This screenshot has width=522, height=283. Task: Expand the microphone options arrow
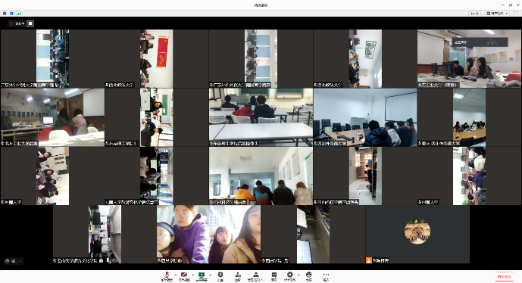click(176, 275)
